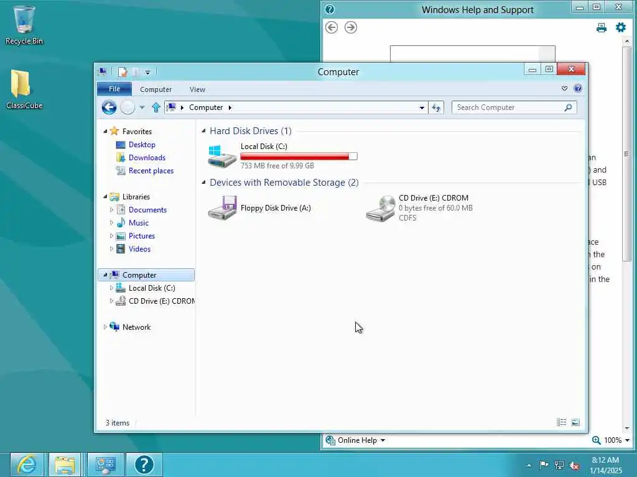The width and height of the screenshot is (637, 477).
Task: Open the address bar history dropdown
Action: click(422, 107)
